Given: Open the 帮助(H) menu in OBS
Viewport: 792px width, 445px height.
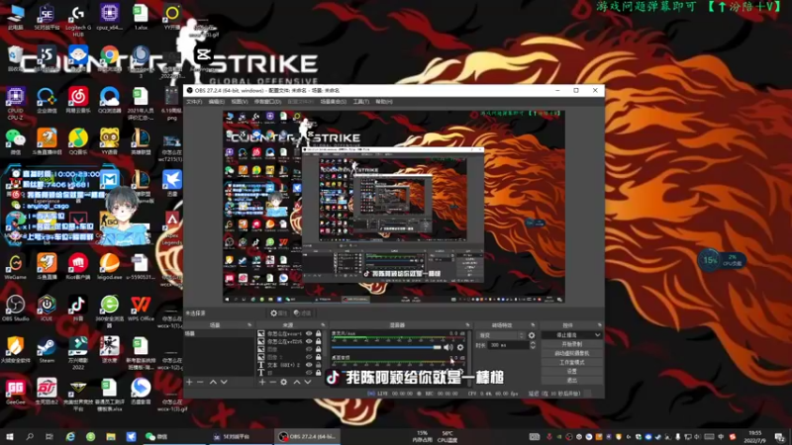Looking at the screenshot, I should point(384,102).
